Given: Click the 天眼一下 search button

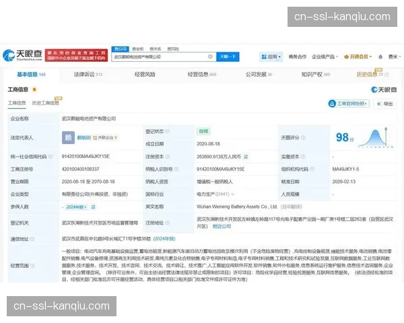Looking at the screenshot, I should (228, 57).
